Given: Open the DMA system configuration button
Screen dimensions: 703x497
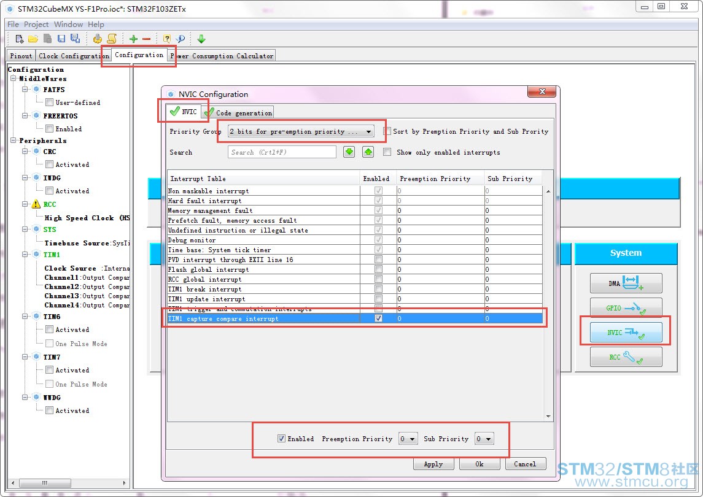Looking at the screenshot, I should pyautogui.click(x=626, y=283).
